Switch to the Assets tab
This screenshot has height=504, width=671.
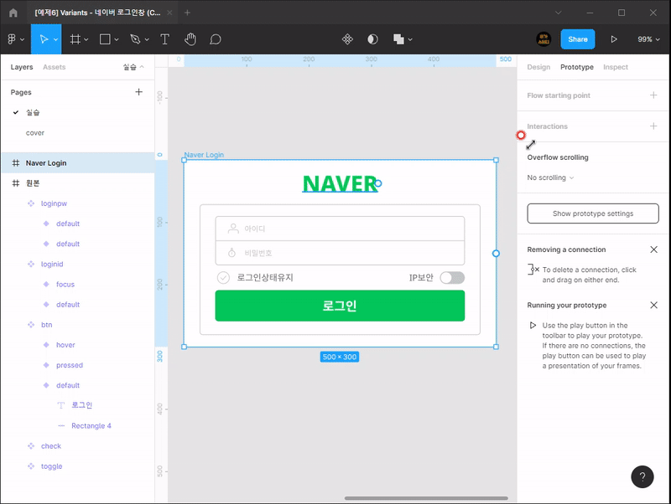54,67
